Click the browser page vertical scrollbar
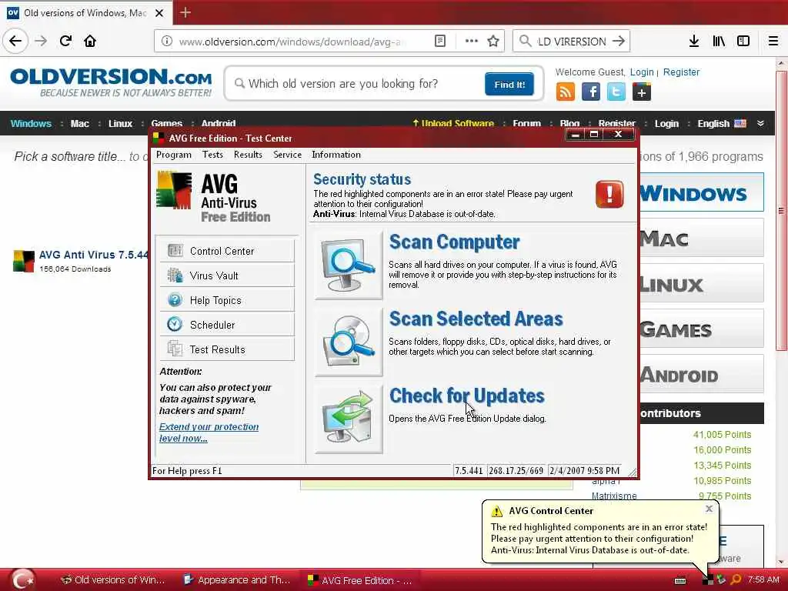This screenshot has height=591, width=788. (781, 210)
